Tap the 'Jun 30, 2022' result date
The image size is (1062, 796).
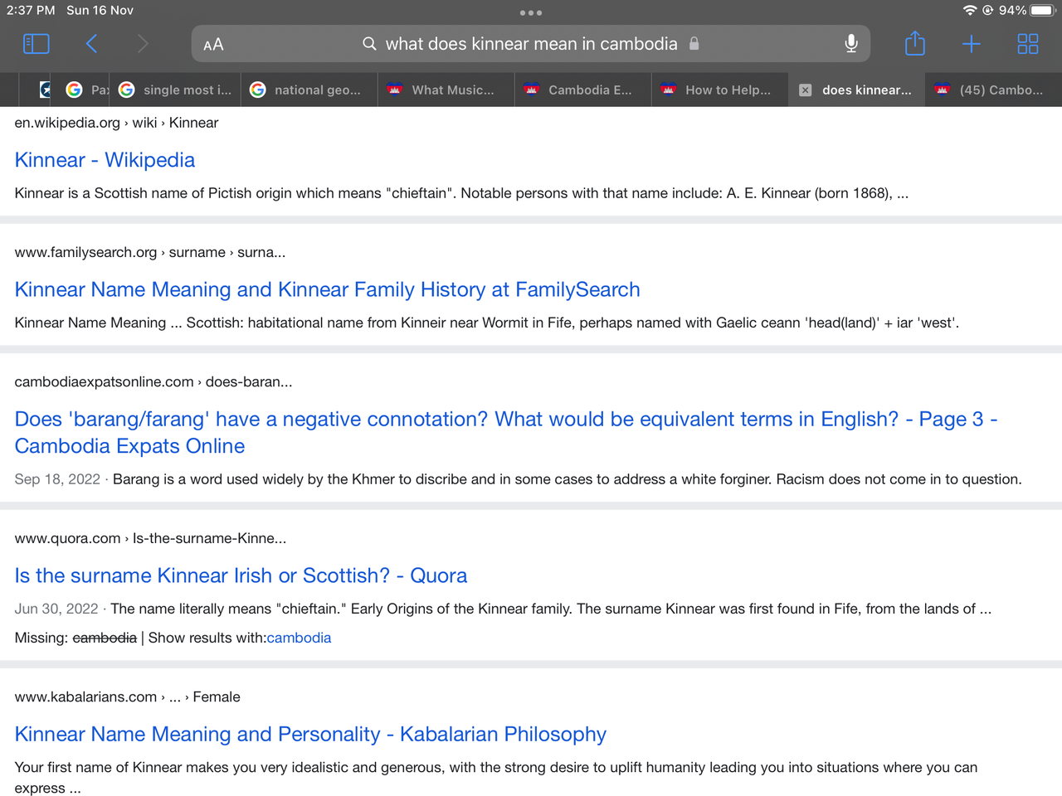[56, 609]
